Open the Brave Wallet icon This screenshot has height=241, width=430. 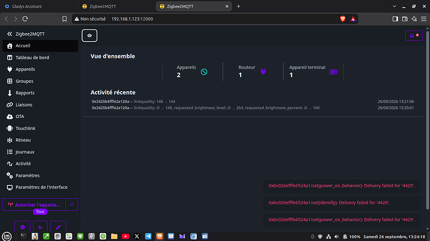(405, 19)
